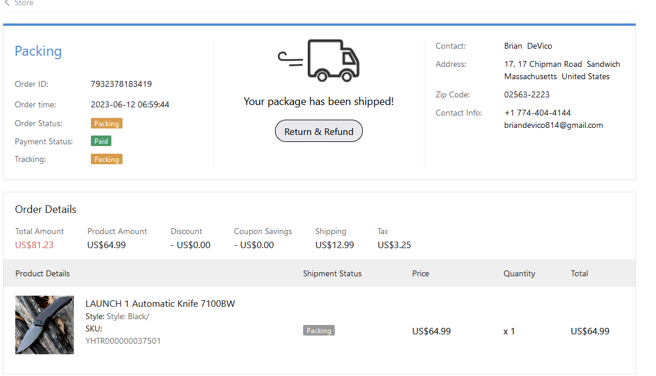Click the delivery truck icon

point(319,60)
